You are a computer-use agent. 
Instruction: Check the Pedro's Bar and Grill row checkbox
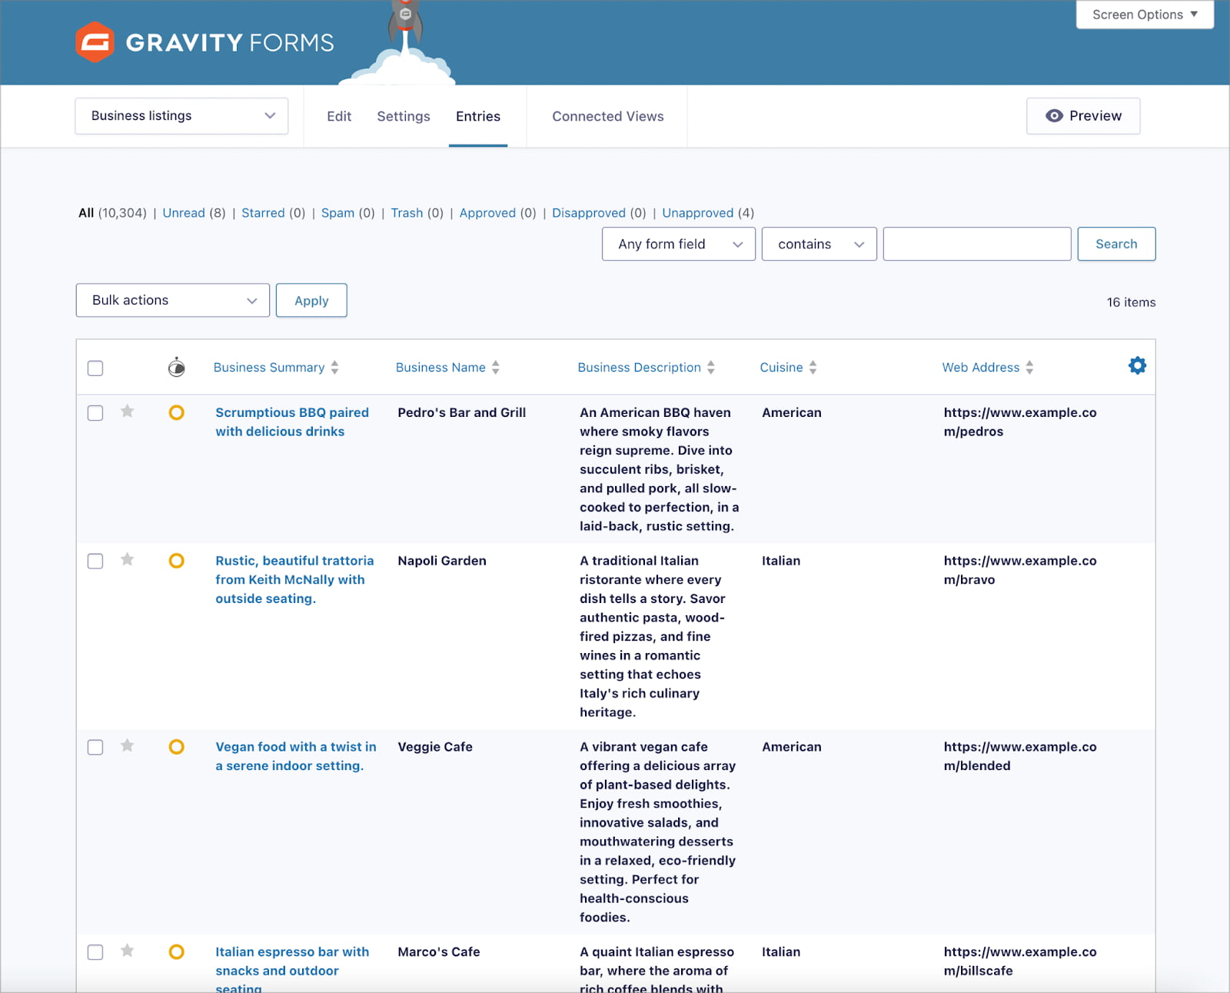95,413
